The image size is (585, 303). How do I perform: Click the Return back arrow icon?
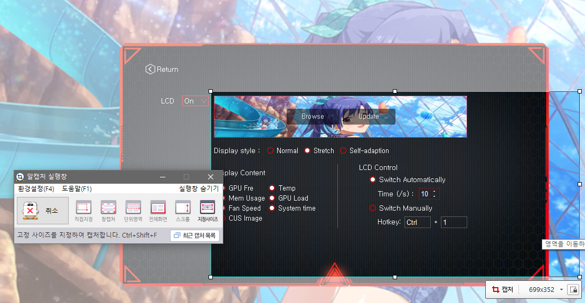150,69
